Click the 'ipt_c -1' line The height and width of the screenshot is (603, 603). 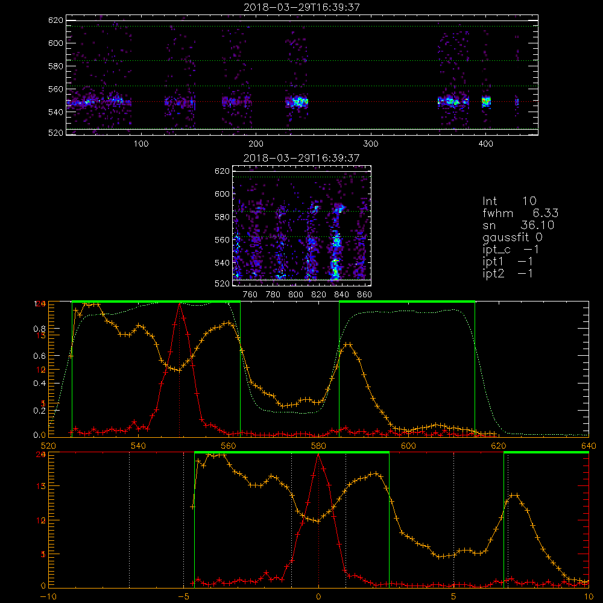(511, 250)
